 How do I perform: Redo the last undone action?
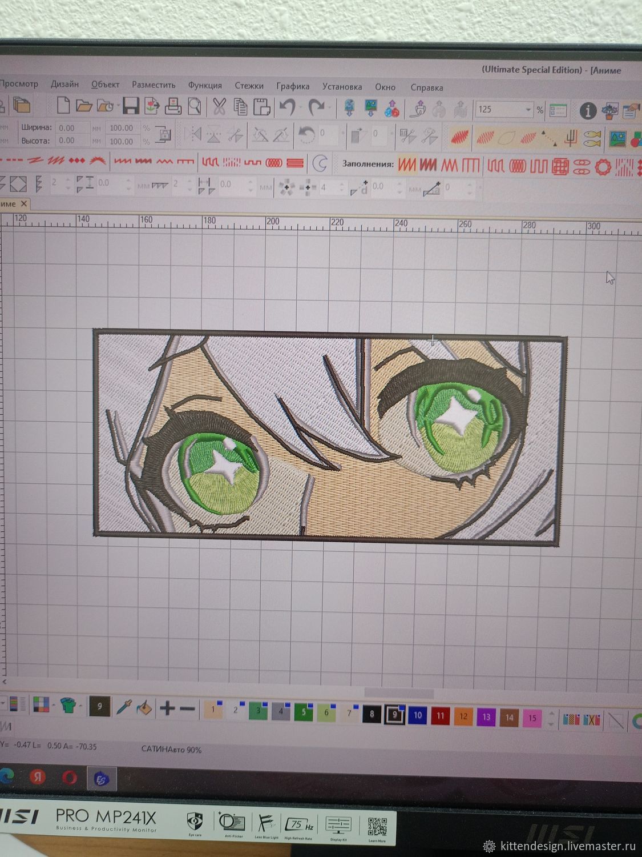click(316, 107)
